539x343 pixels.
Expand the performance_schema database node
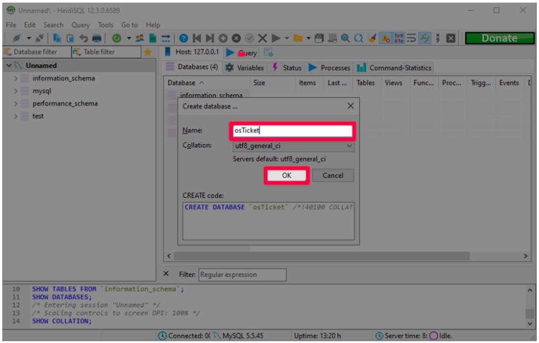[15, 104]
